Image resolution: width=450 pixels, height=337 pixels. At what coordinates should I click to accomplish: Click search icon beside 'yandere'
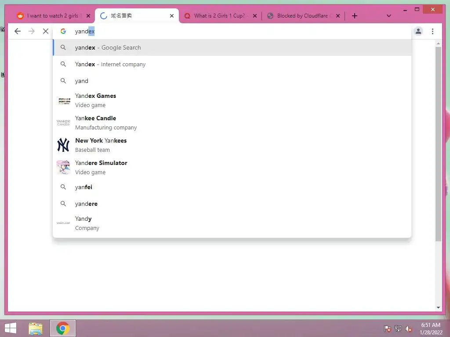[63, 204]
